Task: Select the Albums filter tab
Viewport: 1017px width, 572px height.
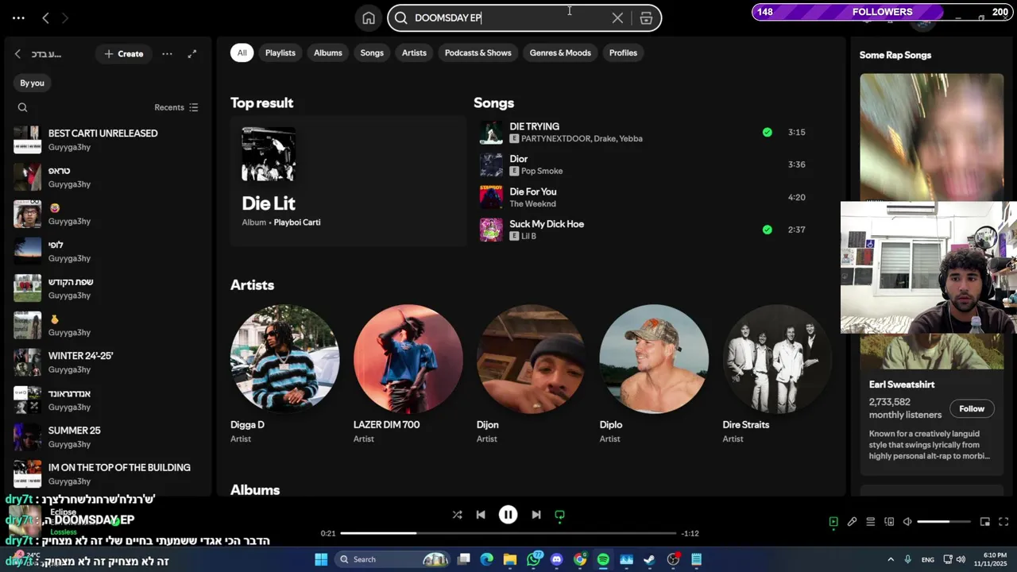Action: point(328,52)
